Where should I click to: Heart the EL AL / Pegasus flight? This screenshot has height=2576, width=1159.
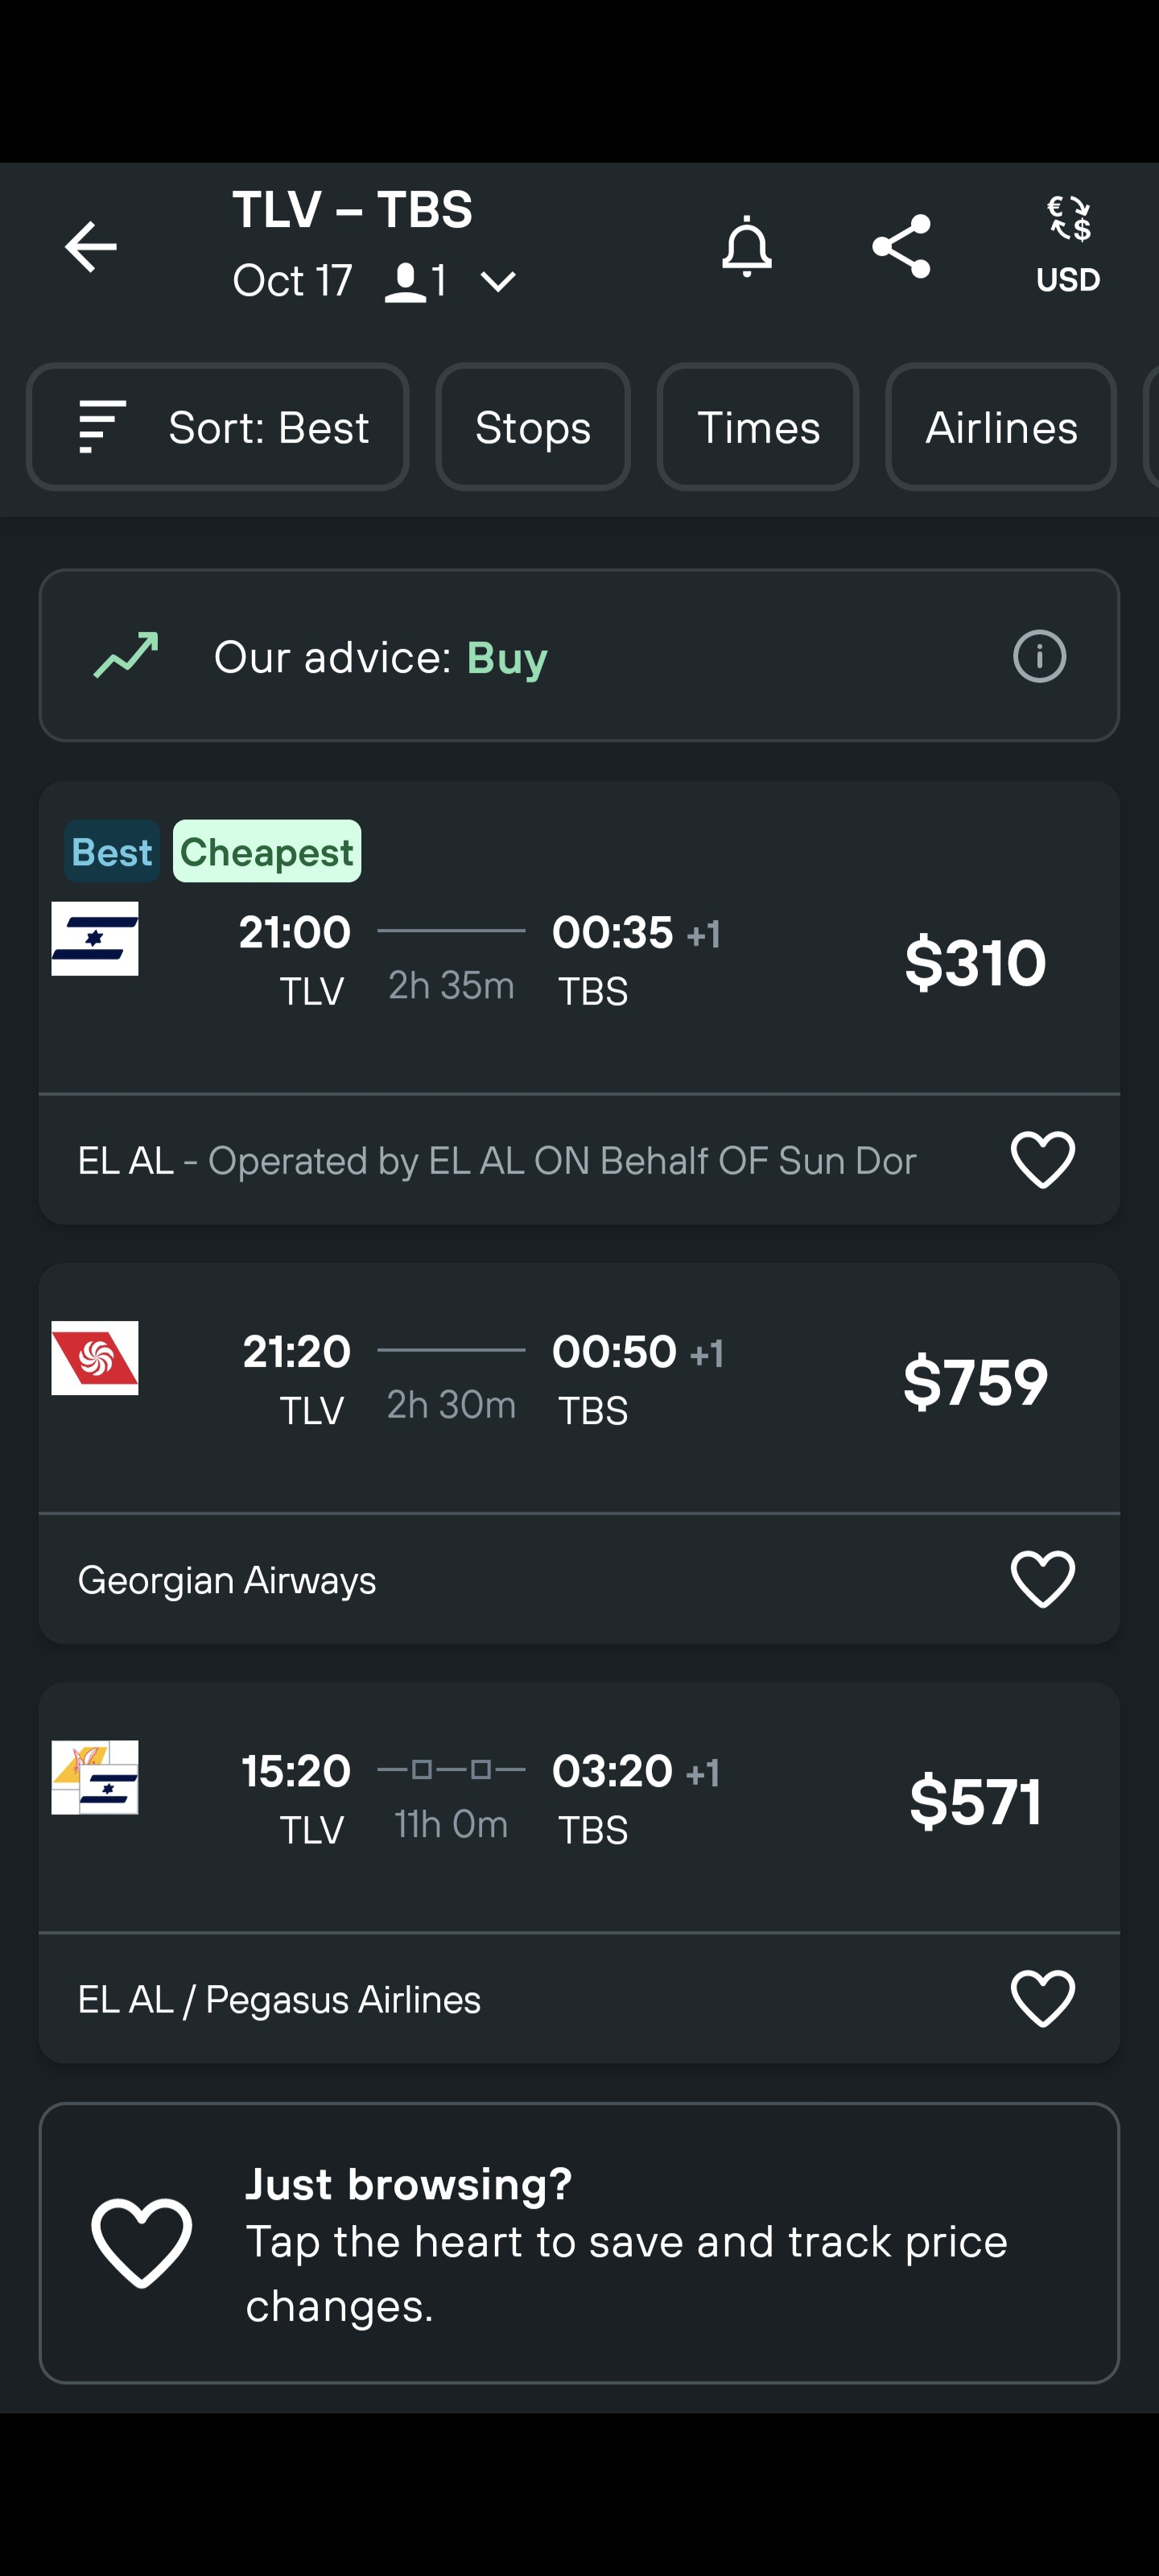(1042, 1998)
